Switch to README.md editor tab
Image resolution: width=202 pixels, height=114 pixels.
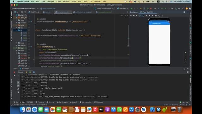pyautogui.click(x=34, y=12)
